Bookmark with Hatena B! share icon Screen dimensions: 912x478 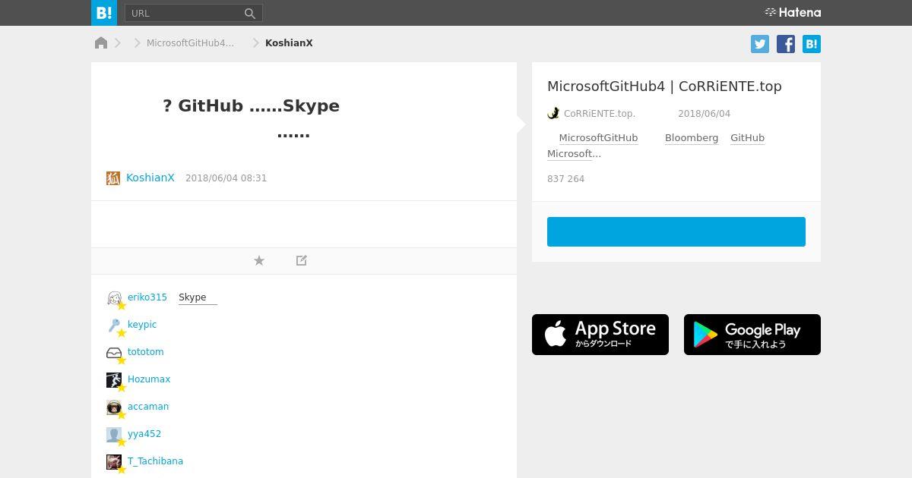[812, 44]
